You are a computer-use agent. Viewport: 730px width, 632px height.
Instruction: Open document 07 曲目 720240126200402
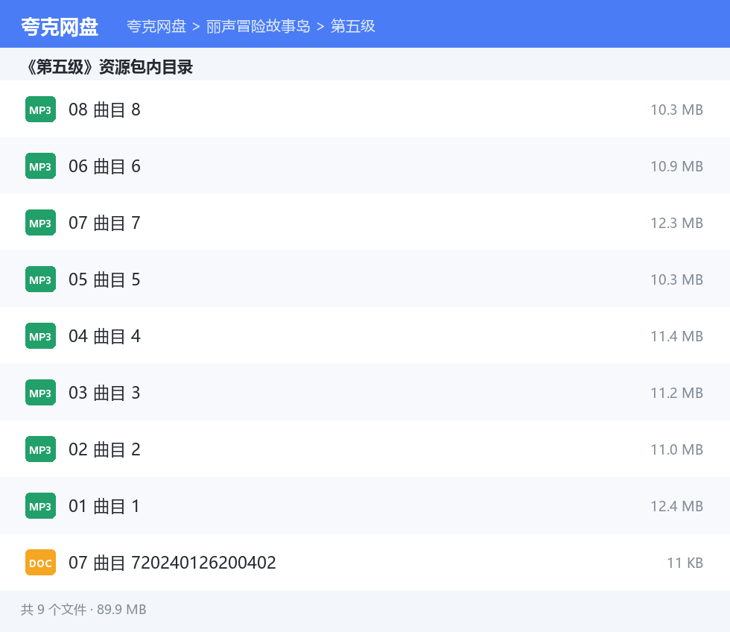pos(172,563)
